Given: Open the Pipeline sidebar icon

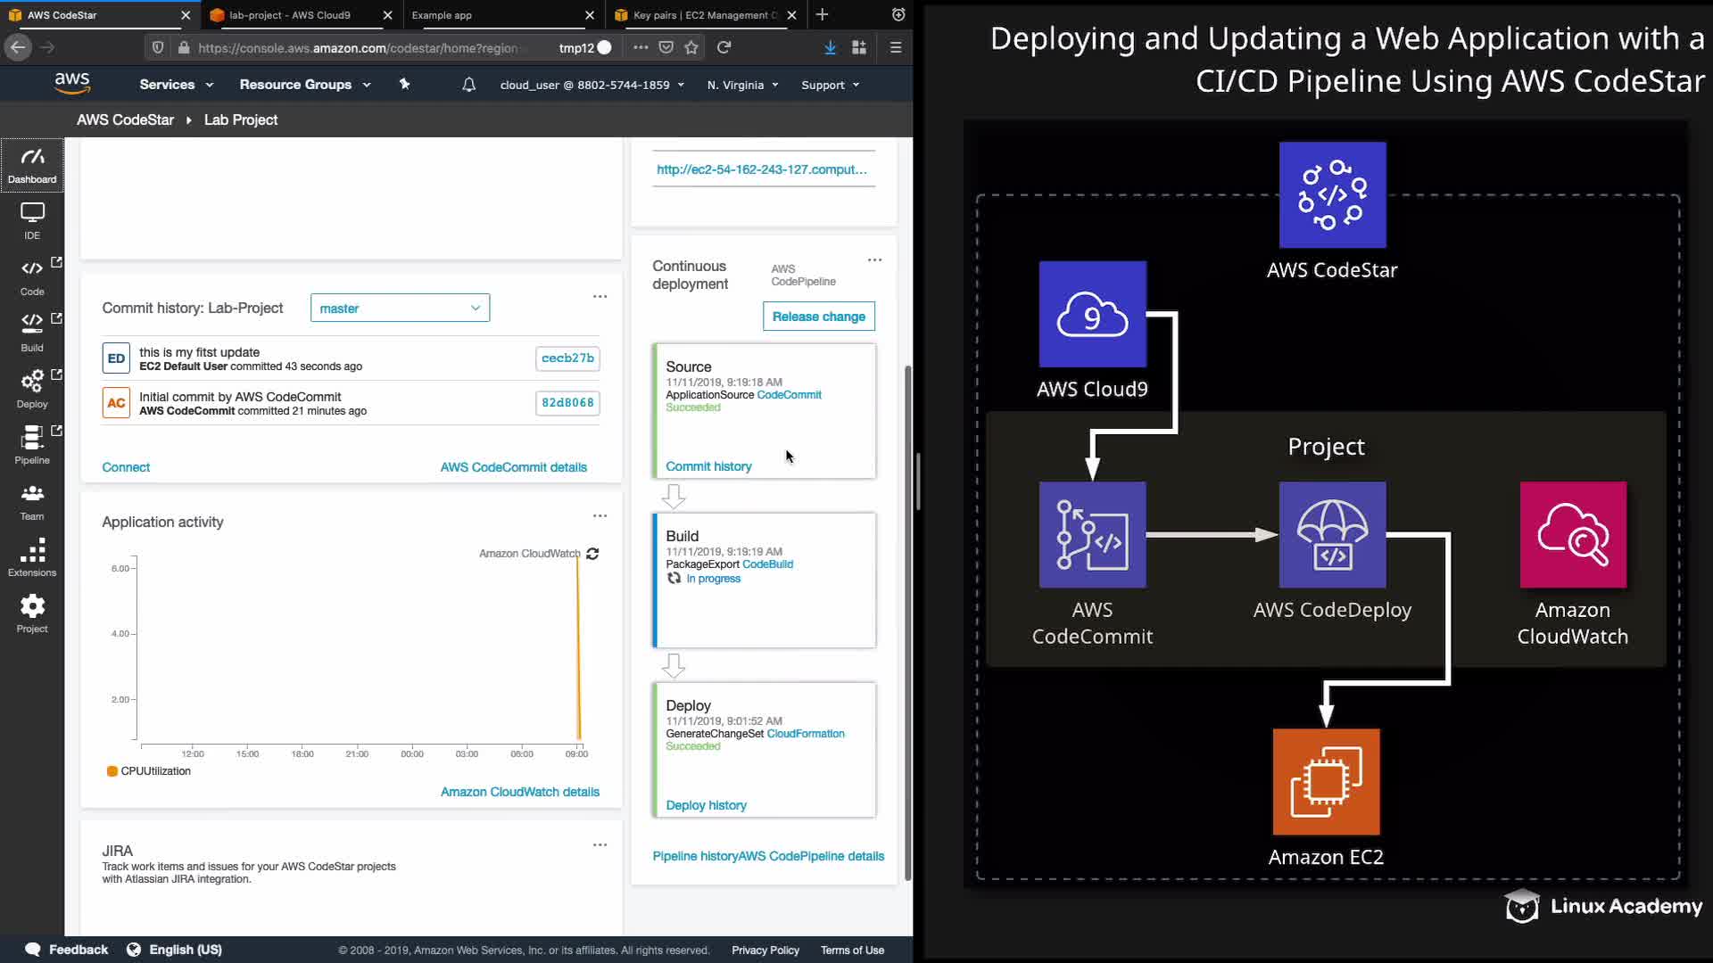Looking at the screenshot, I should click(32, 444).
